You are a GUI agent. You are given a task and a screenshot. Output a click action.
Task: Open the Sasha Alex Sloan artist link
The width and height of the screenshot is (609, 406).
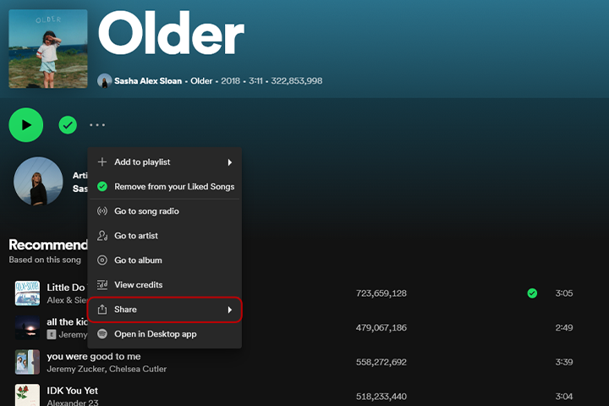point(148,81)
